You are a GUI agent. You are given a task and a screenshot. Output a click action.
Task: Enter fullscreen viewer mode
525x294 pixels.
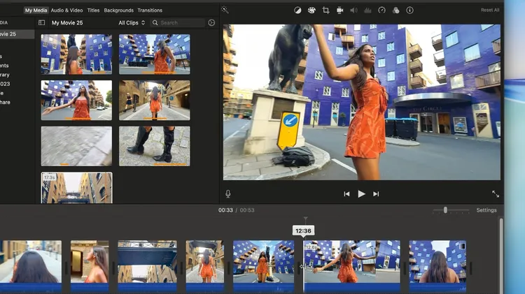496,194
